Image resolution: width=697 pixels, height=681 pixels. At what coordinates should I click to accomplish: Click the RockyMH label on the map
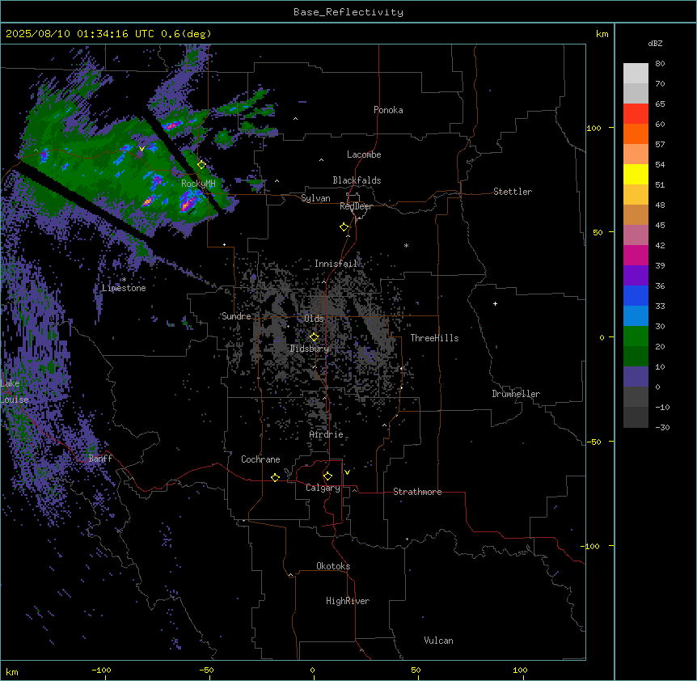point(198,184)
